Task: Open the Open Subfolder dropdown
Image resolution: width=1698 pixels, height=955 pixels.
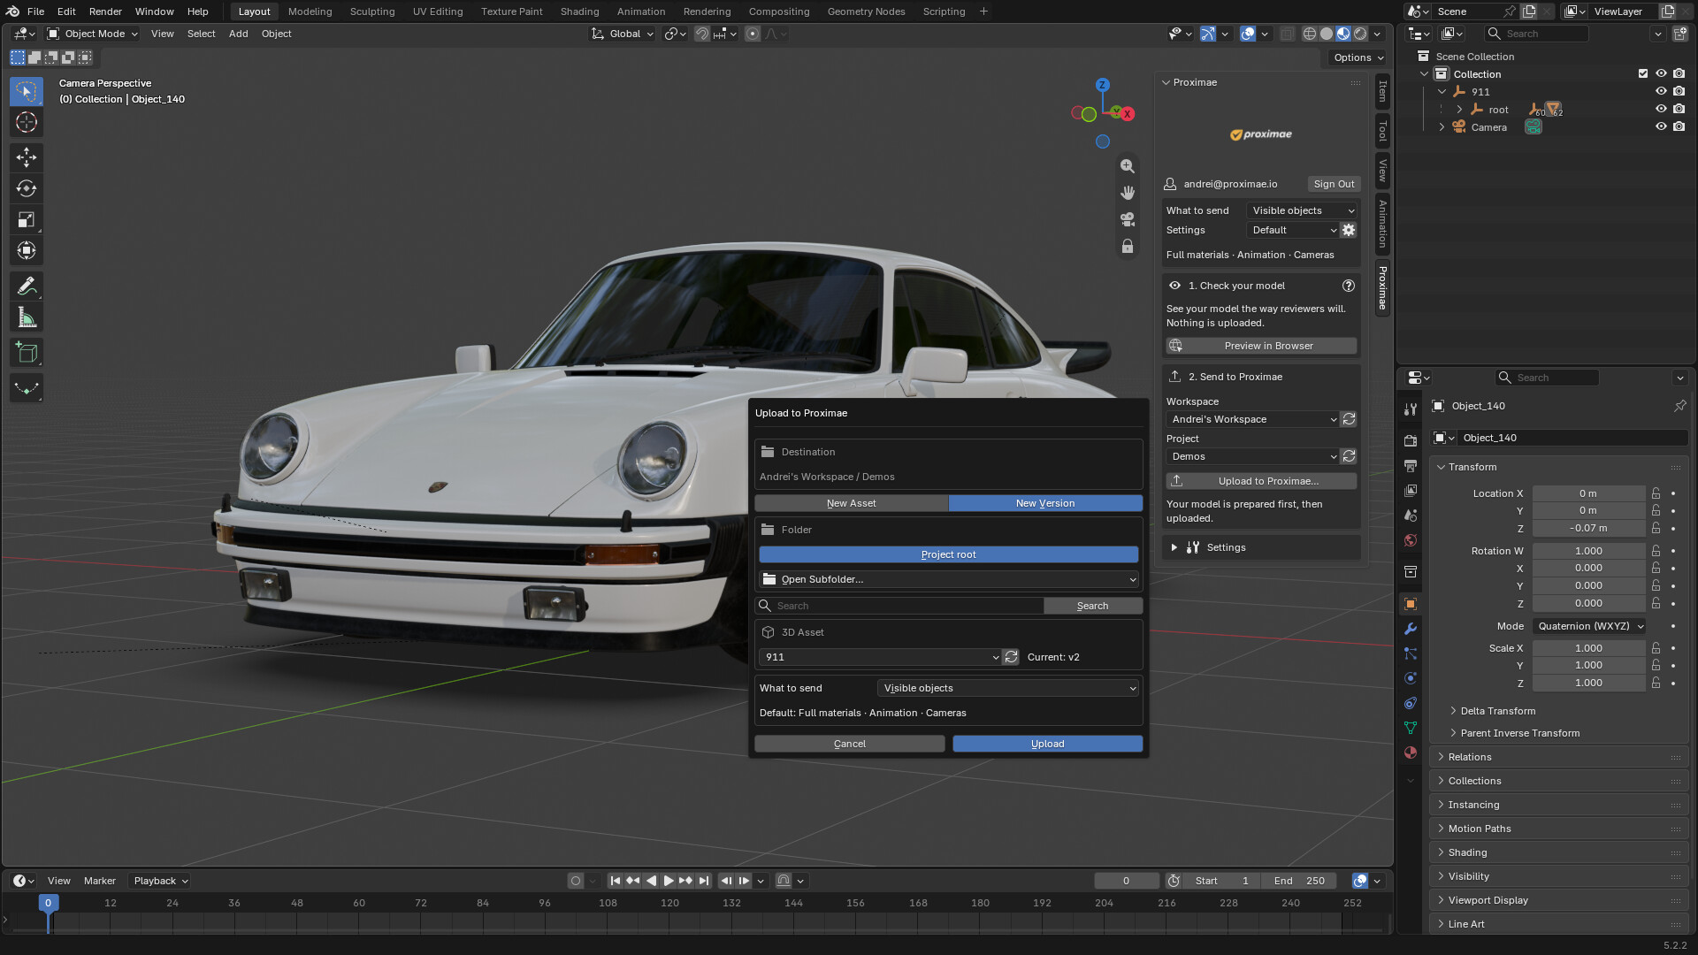Action: pos(949,579)
